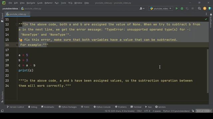The height and width of the screenshot is (119, 213).
Task: Open the Notifications side panel
Action: coord(211,20)
